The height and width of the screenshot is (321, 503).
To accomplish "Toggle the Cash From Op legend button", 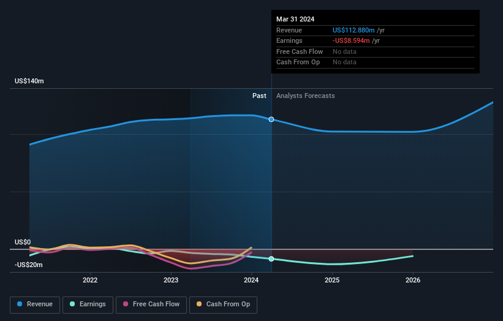I will 223,304.
